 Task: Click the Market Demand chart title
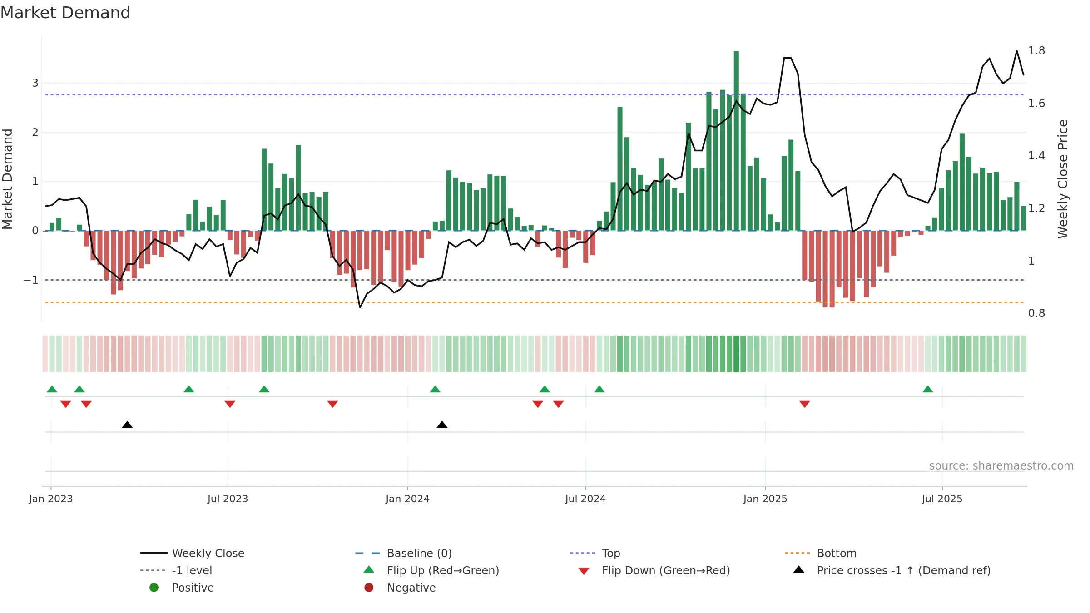tap(65, 13)
